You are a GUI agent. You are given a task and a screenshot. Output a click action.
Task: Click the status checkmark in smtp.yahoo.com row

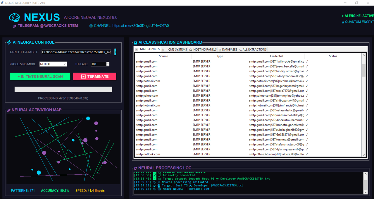307,96
